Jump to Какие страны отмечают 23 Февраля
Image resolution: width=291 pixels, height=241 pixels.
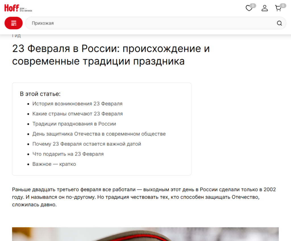tap(78, 114)
